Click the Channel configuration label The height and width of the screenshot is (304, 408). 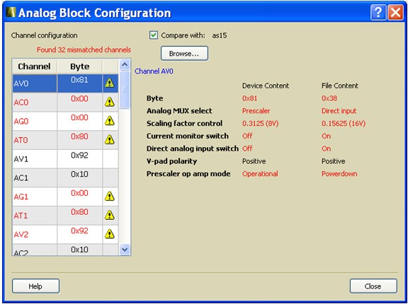44,35
